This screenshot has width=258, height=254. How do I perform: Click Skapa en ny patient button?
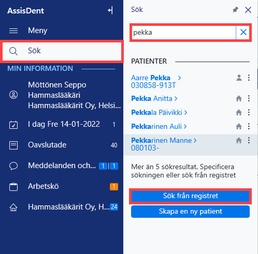pyautogui.click(x=190, y=212)
